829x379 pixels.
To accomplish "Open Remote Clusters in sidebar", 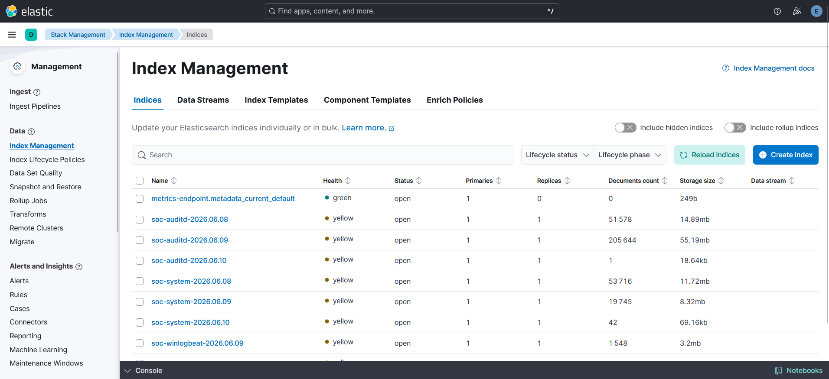I will tap(36, 228).
